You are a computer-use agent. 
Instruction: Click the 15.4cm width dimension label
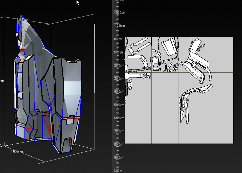pos(17,152)
